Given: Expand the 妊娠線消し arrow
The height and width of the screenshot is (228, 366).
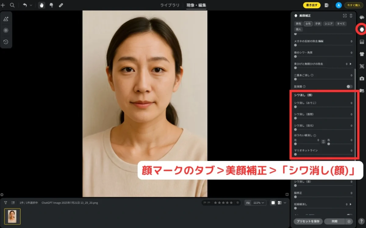Looking at the screenshot, I should [350, 204].
